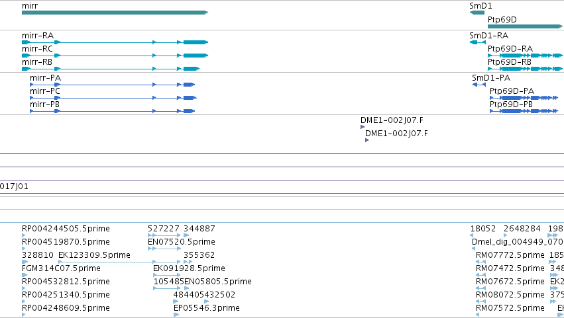The height and width of the screenshot is (318, 564).
Task: Click the mirr-PC protein label
Action: pyautogui.click(x=45, y=91)
